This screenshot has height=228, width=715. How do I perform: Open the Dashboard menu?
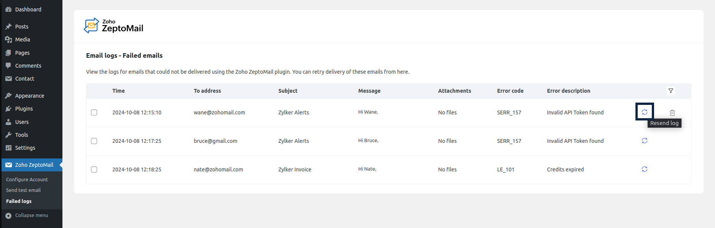[28, 9]
